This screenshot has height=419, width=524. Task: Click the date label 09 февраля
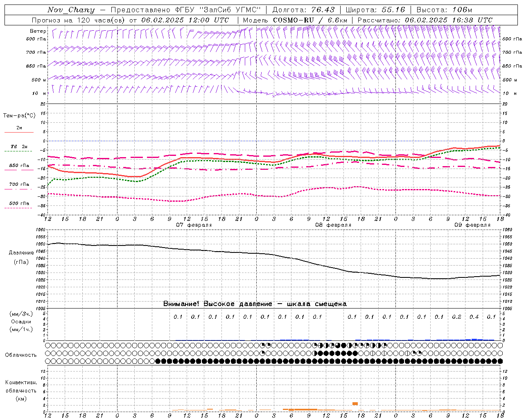coord(472,225)
